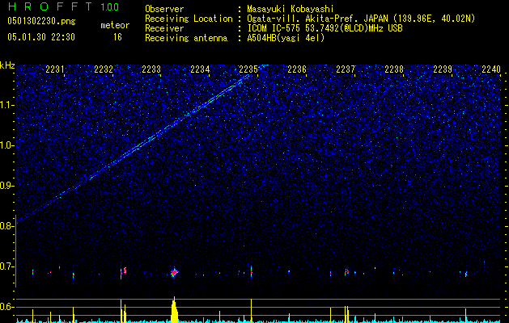Click the 'Receiving antenna' label
Viewport: 509px width, 323px height.
186,38
